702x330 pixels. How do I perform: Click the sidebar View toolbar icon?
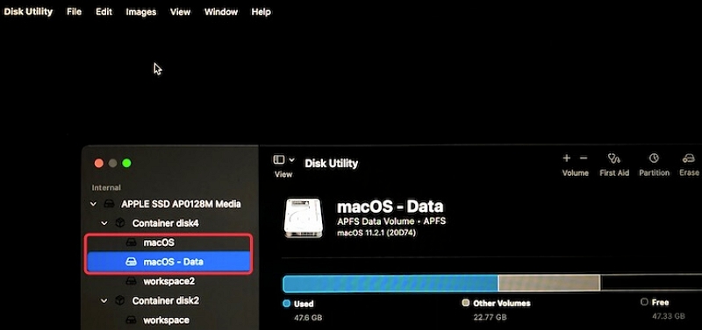tap(279, 159)
